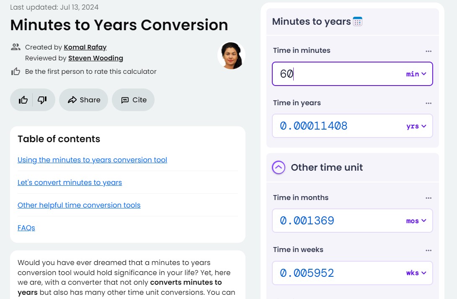
Task: Click the 'Time in weeks' label
Action: point(298,250)
